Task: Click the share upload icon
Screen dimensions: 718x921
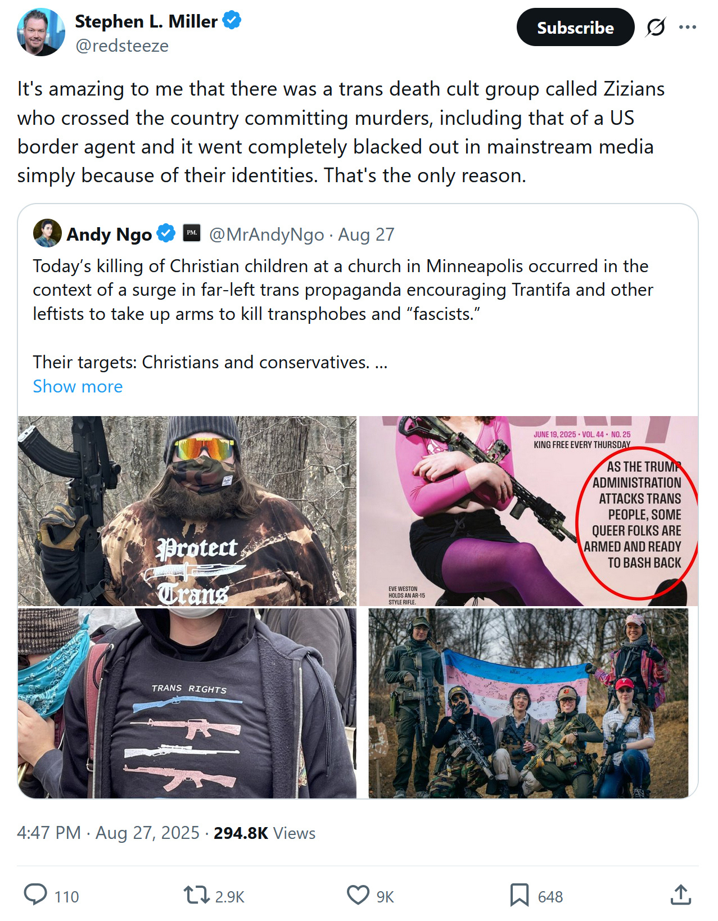Action: pyautogui.click(x=681, y=895)
